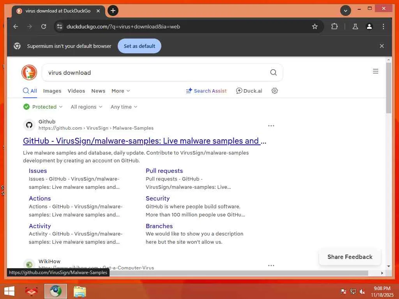The image size is (399, 299).
Task: Open the github.com VirusSign Malware-Samples URL
Action: (96, 128)
